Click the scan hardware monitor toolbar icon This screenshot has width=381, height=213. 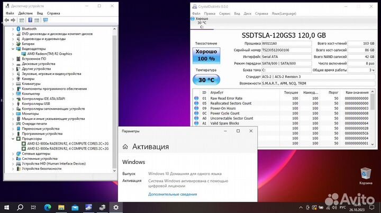point(46,20)
